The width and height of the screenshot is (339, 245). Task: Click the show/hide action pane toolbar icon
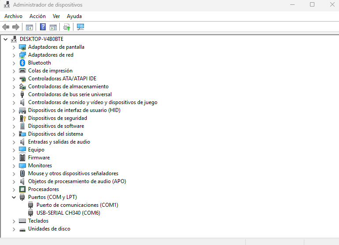pyautogui.click(x=53, y=27)
